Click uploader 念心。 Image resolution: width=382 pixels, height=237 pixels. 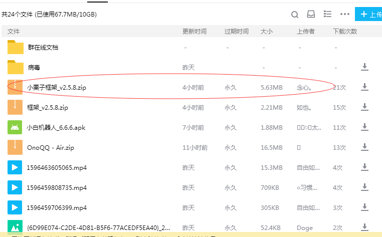[304, 88]
